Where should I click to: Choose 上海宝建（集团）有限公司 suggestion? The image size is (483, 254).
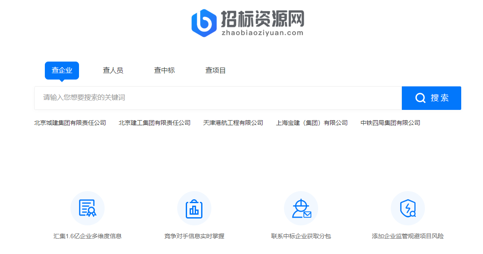point(312,123)
